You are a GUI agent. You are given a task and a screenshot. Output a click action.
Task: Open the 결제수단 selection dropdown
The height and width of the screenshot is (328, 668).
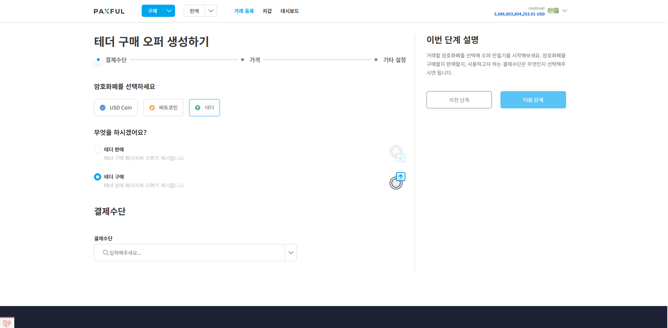pyautogui.click(x=291, y=252)
